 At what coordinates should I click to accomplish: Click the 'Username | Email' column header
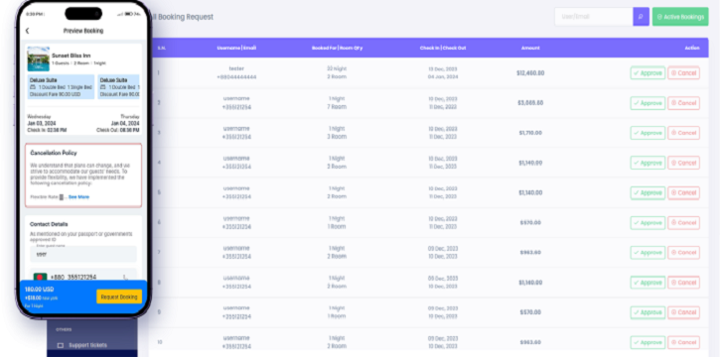click(236, 48)
